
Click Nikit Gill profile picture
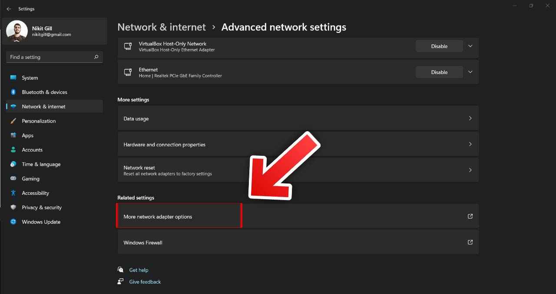17,31
